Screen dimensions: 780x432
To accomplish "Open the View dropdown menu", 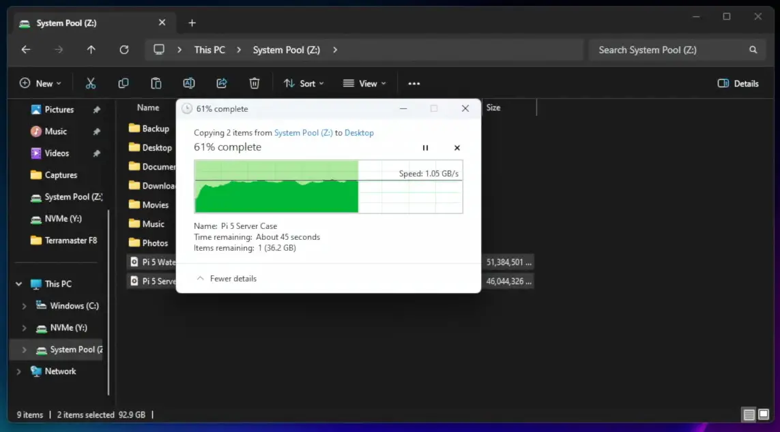I will [364, 83].
